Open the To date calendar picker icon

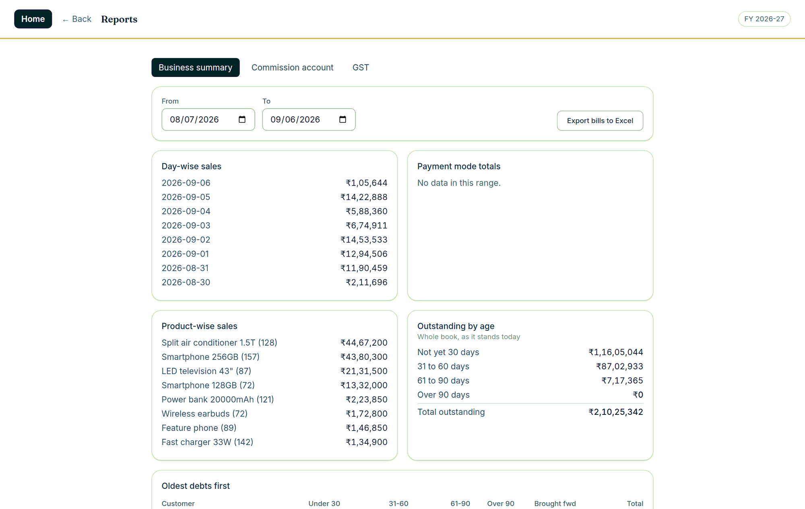coord(343,120)
